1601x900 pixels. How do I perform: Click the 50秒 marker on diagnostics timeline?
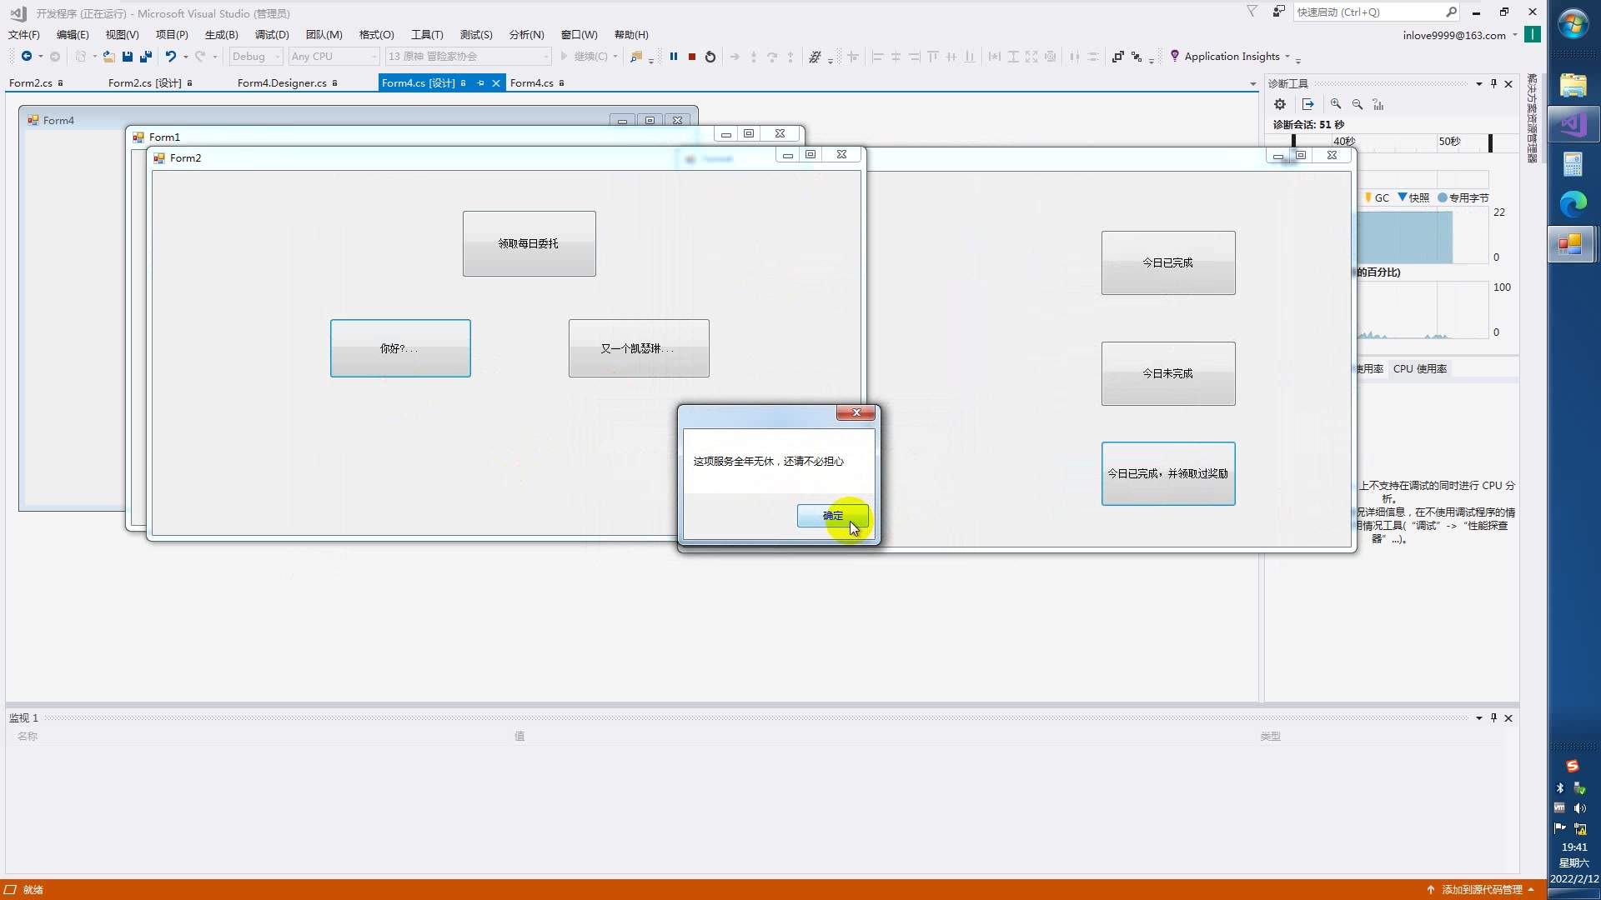1449,142
